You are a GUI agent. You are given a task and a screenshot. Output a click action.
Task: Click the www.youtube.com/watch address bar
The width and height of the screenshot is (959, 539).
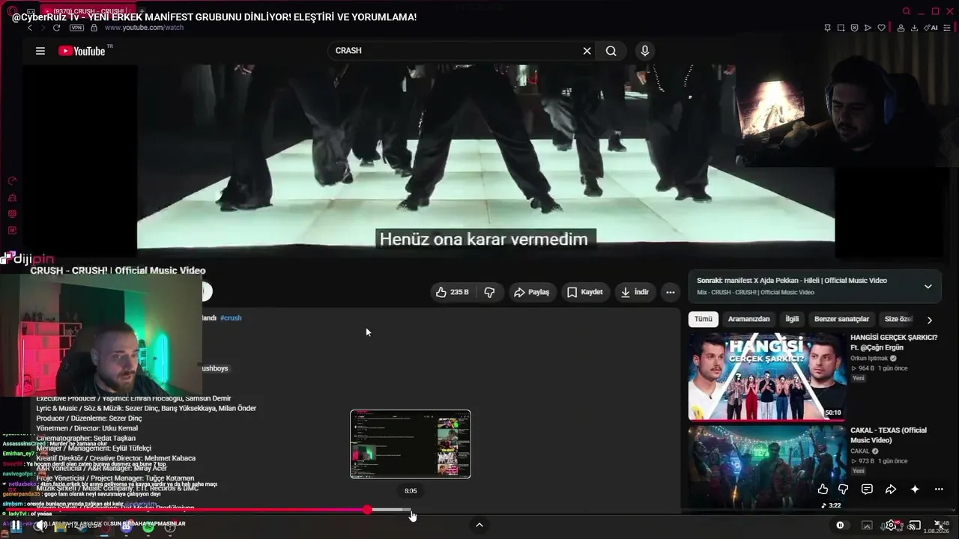(x=144, y=28)
